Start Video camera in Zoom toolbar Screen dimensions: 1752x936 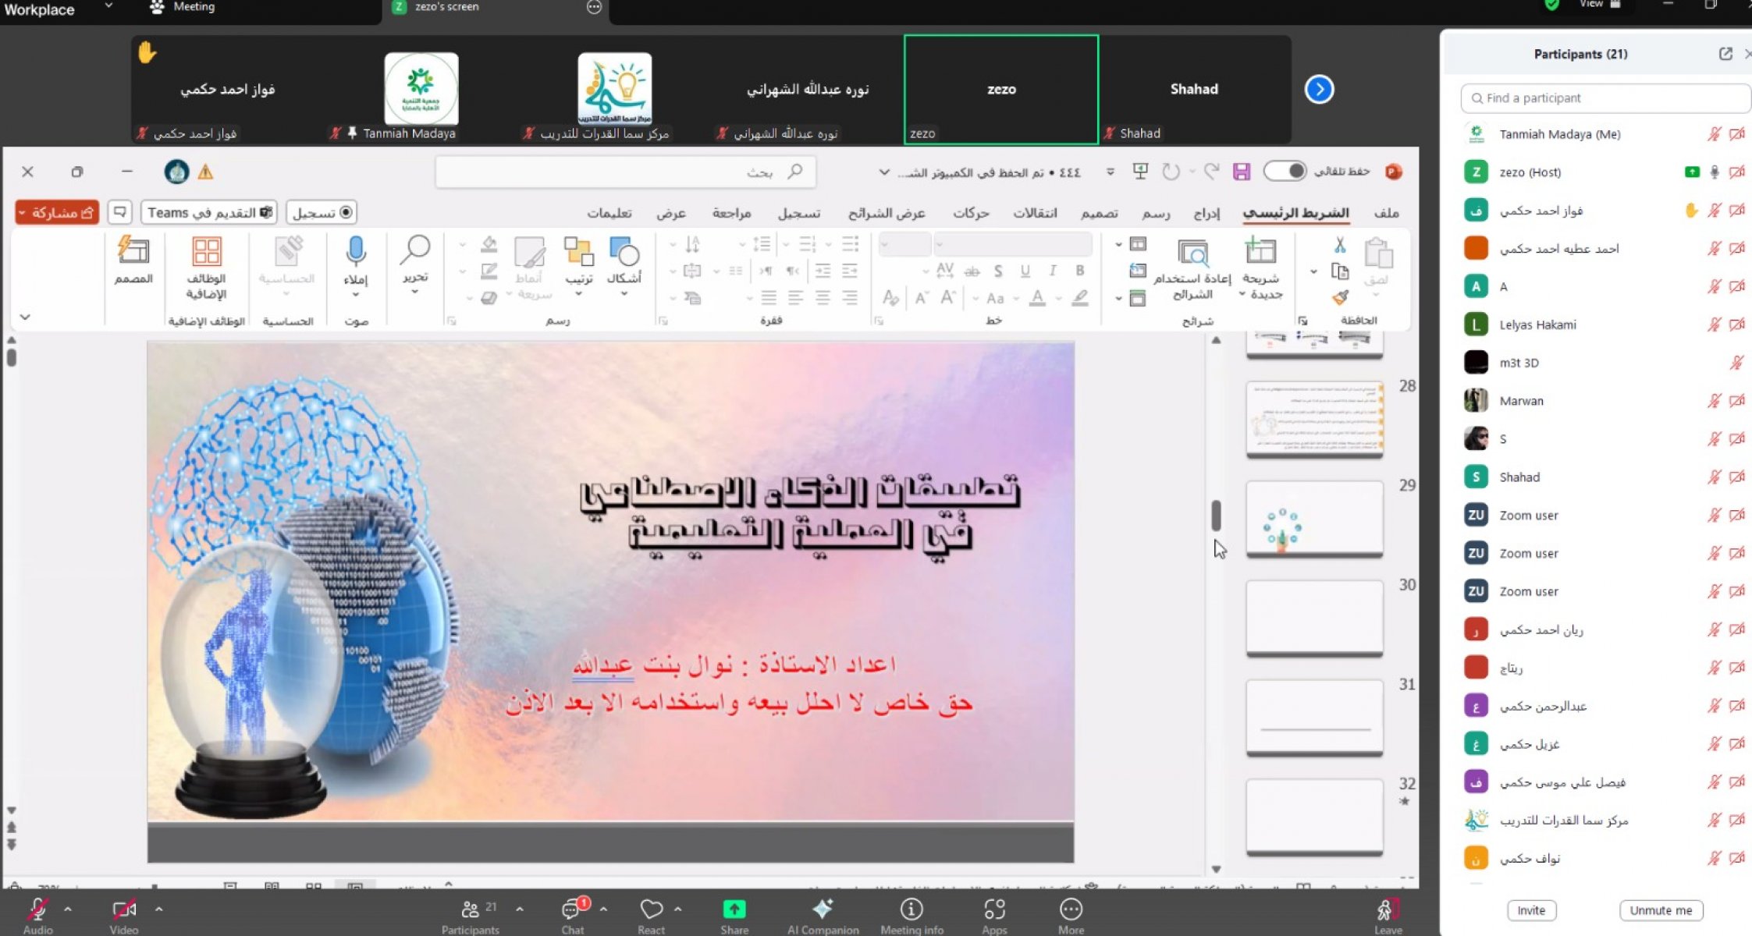pos(123,911)
